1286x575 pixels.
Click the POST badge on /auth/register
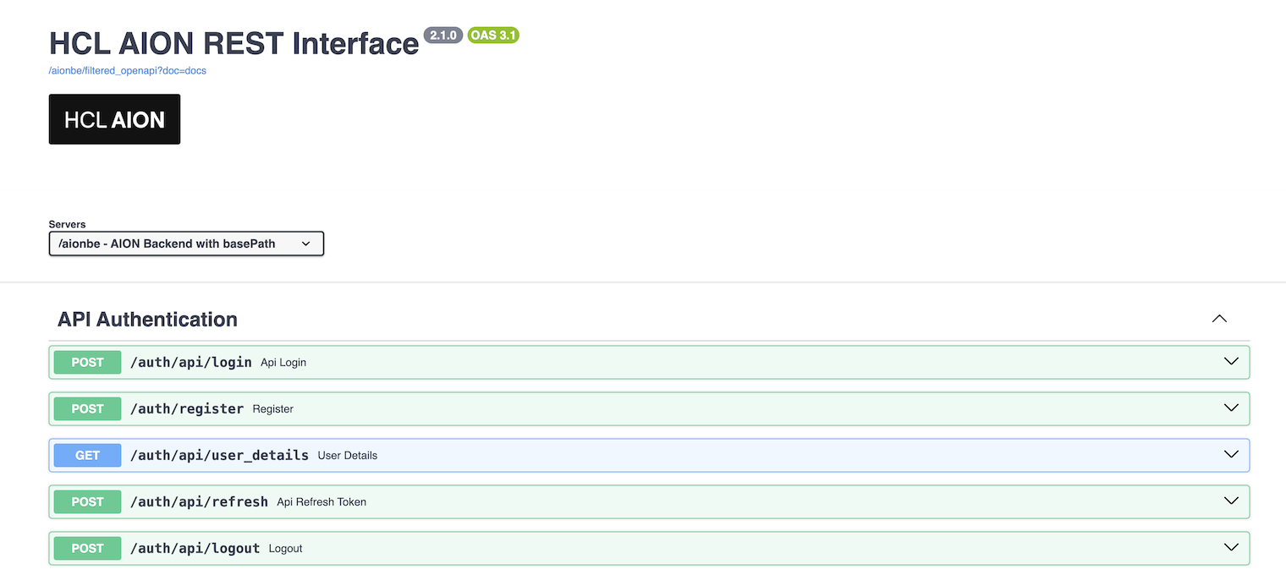coord(87,408)
